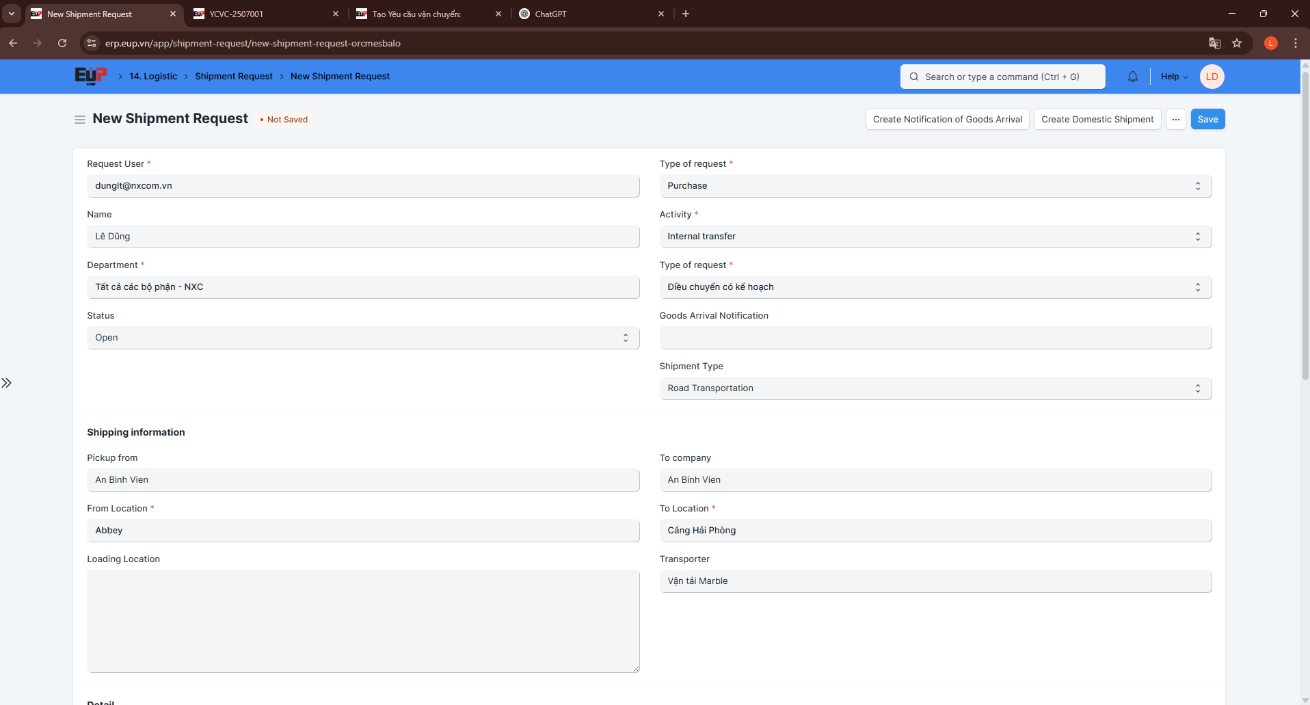Click the Save button

(x=1207, y=119)
